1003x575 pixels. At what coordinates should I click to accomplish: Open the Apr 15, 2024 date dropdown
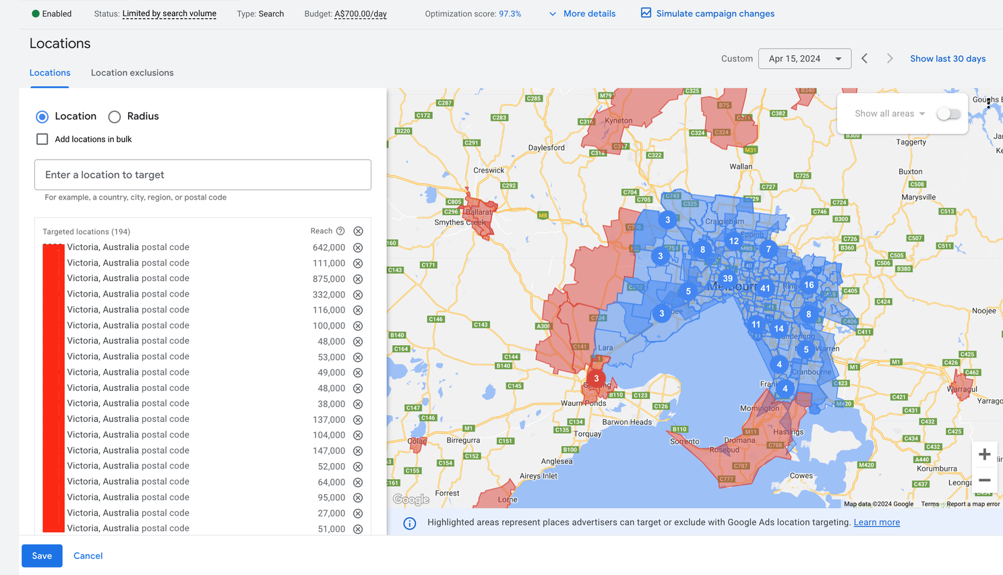[x=805, y=59]
